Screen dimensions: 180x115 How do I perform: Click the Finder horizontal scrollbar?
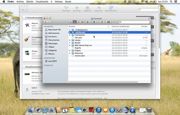click(x=103, y=82)
